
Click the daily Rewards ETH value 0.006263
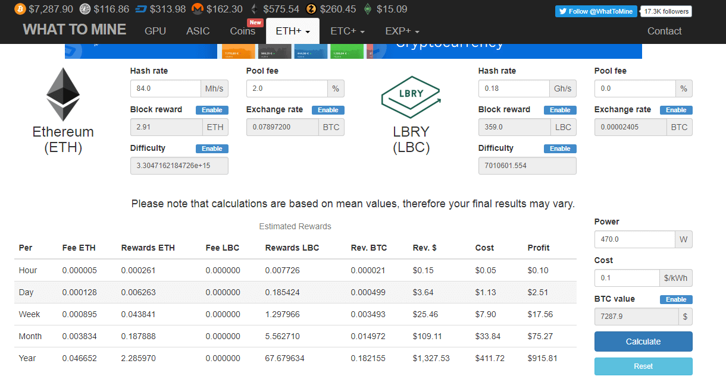(x=139, y=292)
